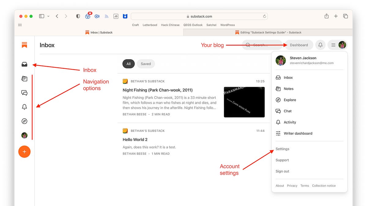
Task: Toggle the hamburger profile menu button
Action: pos(337,45)
